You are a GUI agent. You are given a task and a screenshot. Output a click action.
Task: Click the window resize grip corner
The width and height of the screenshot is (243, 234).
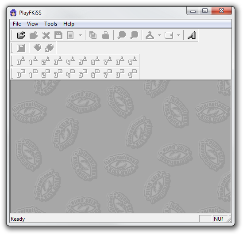(x=229, y=219)
